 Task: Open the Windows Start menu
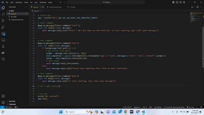(61, 112)
